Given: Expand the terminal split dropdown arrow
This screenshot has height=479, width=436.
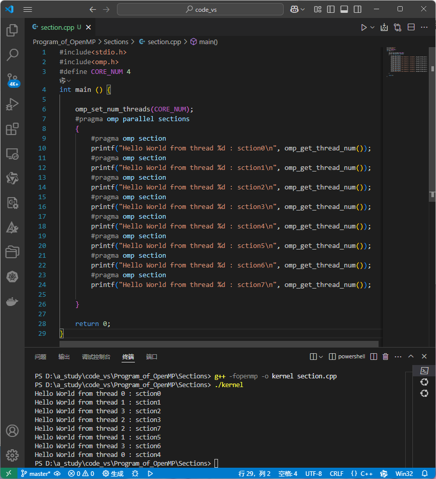Looking at the screenshot, I should (321, 356).
